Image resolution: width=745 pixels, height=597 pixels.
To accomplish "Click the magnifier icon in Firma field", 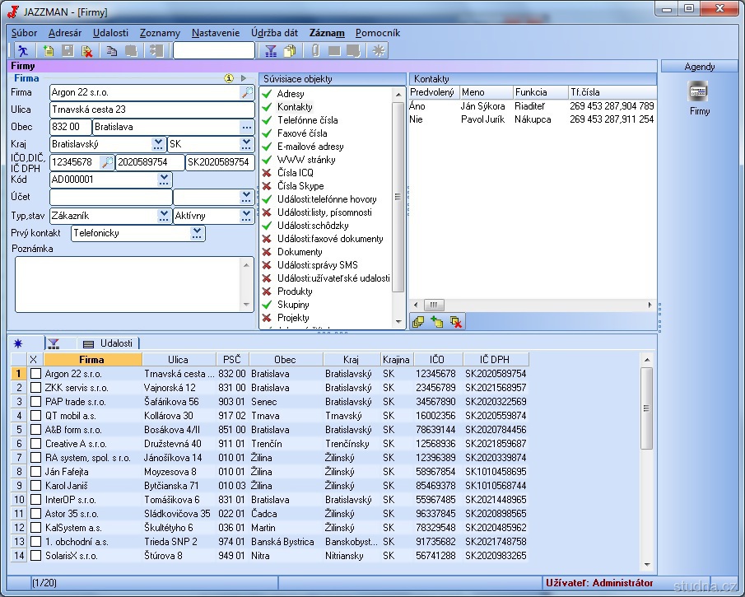I will [247, 93].
